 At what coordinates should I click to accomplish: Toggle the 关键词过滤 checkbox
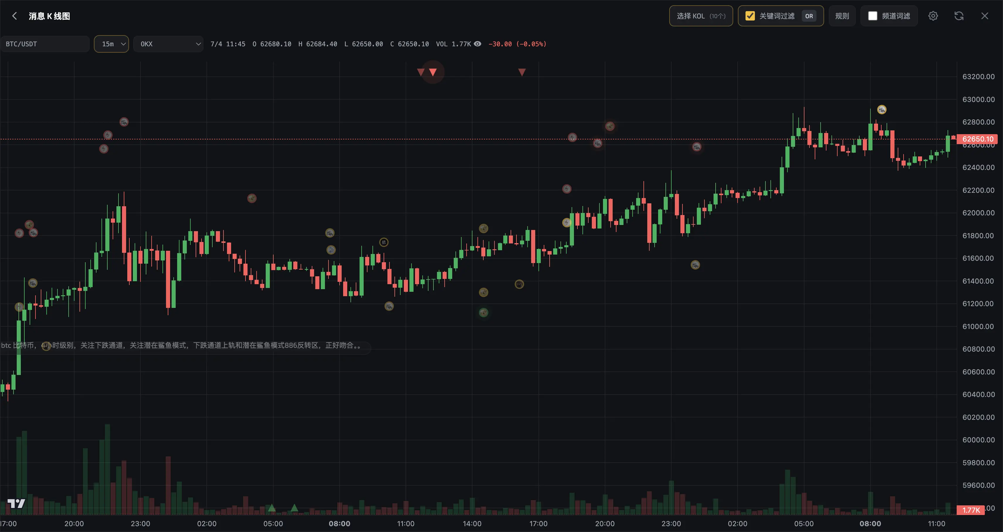750,16
